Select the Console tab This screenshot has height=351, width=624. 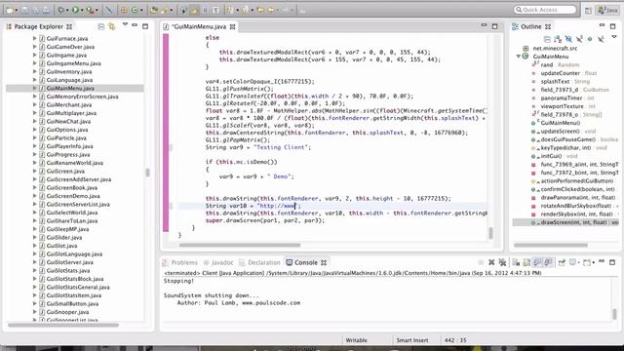point(305,262)
